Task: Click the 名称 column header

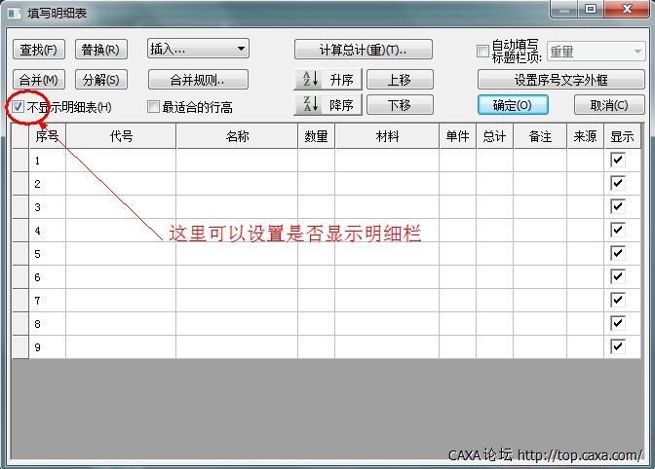Action: (237, 136)
